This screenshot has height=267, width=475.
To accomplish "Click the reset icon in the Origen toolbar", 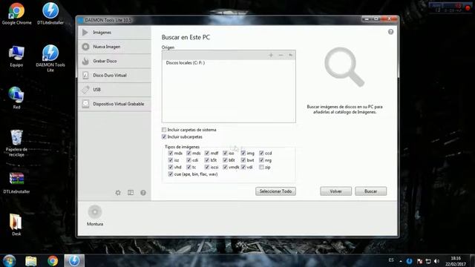I will click(x=290, y=55).
